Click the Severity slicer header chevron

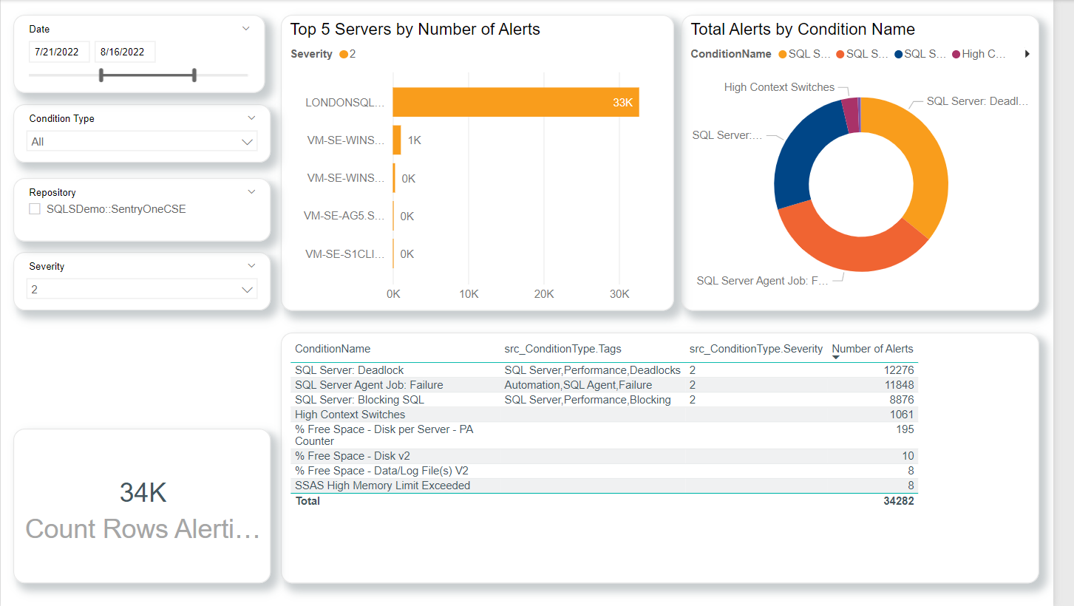251,266
